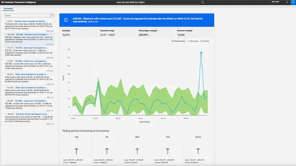Image resolution: width=296 pixels, height=166 pixels.
Task: Click the Documents total volume description text
Action: click(x=29, y=119)
